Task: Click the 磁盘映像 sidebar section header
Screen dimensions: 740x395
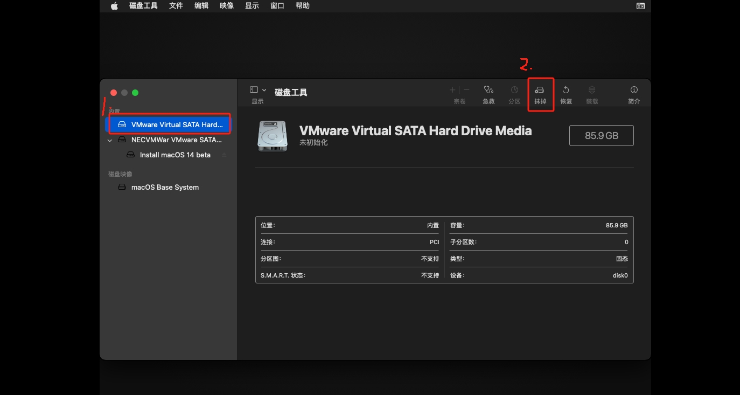Action: coord(120,174)
